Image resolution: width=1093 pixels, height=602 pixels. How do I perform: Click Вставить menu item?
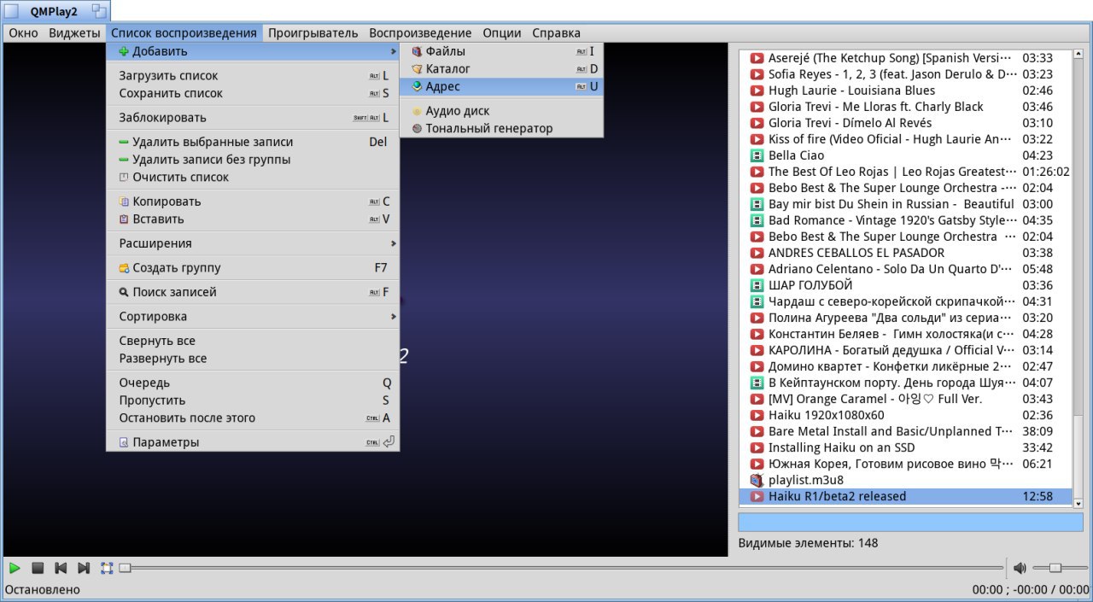pos(253,219)
